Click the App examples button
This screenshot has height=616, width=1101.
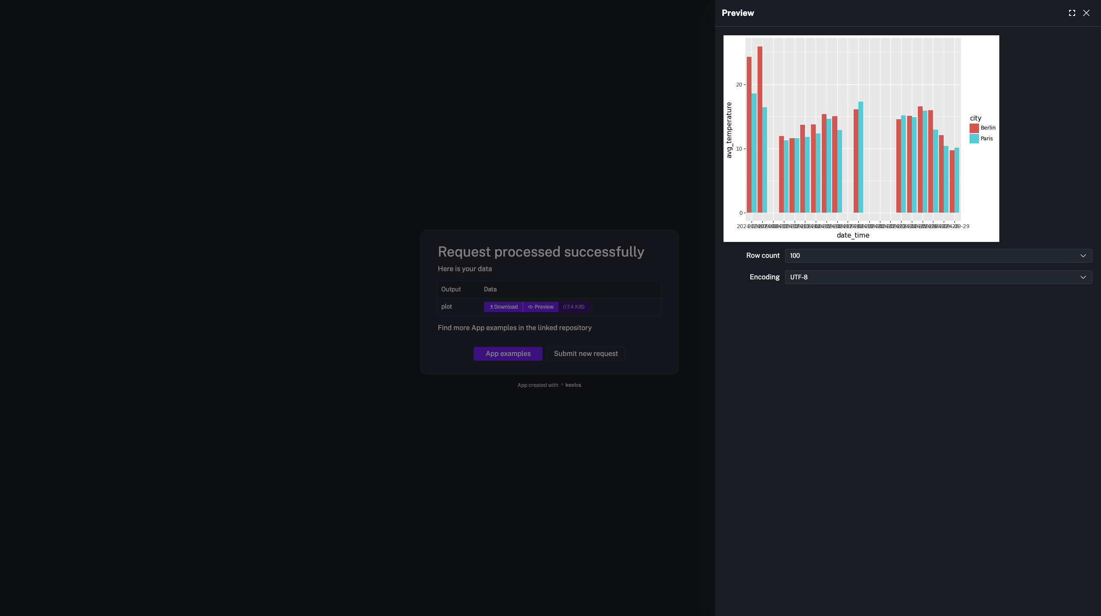[x=508, y=353]
